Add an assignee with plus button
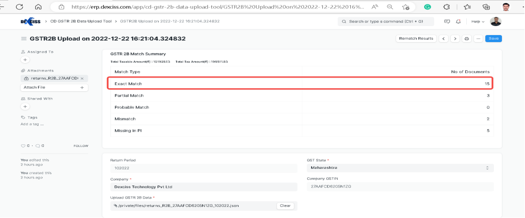Screen dimensions: 525x218 [x=25, y=60]
